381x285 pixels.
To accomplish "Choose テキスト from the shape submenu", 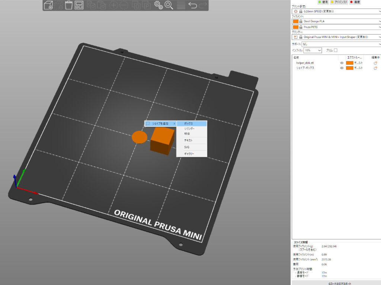I will [192, 140].
